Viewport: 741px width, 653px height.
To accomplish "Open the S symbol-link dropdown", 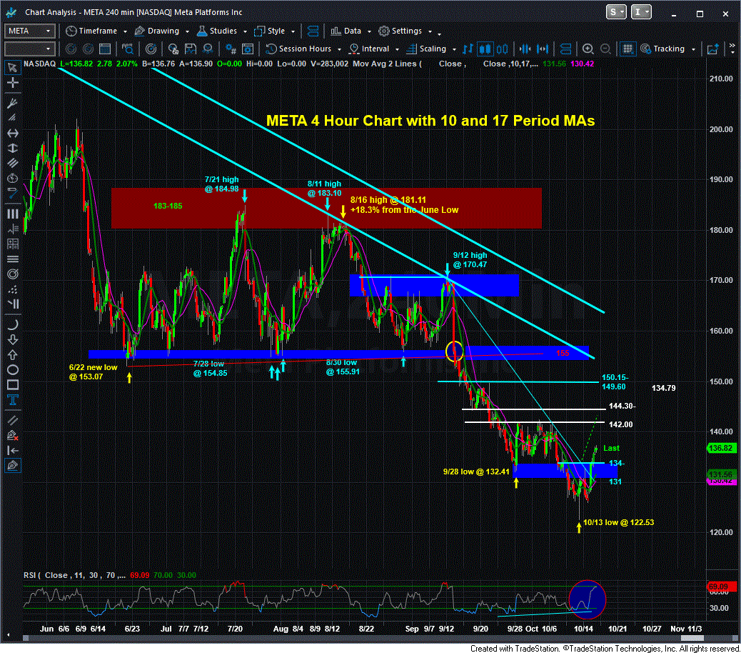I will coord(616,12).
